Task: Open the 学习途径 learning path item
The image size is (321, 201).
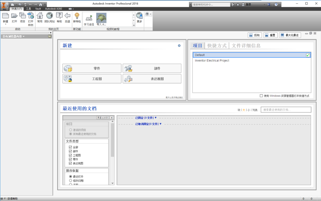Action: click(x=89, y=20)
